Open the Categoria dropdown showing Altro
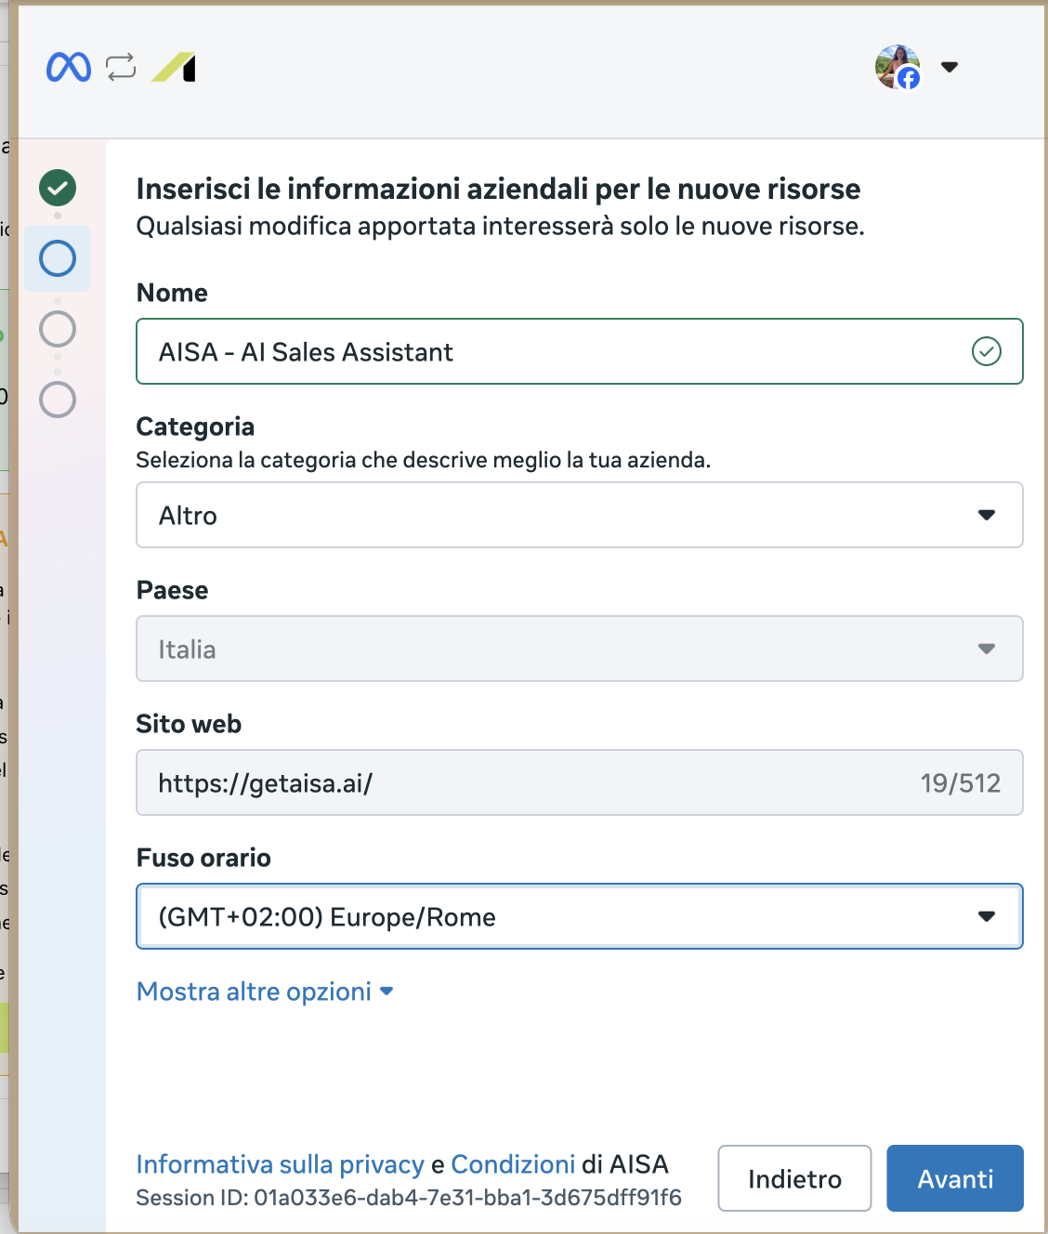Viewport: 1048px width, 1234px height. click(580, 515)
